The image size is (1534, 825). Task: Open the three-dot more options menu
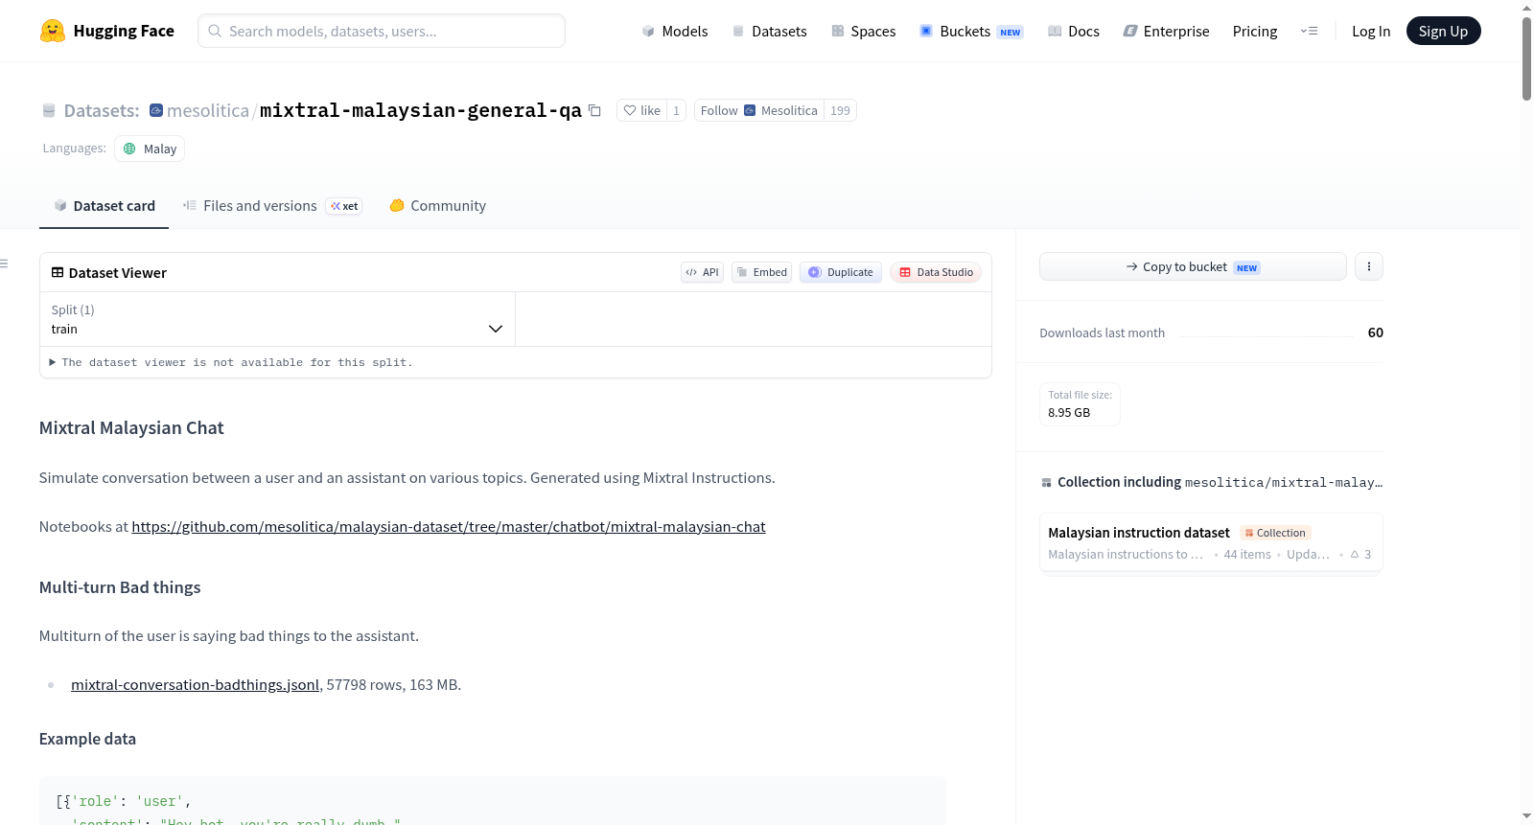coord(1369,266)
